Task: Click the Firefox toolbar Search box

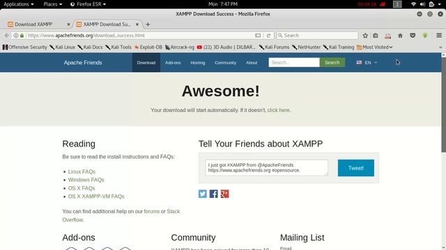Action: click(317, 35)
